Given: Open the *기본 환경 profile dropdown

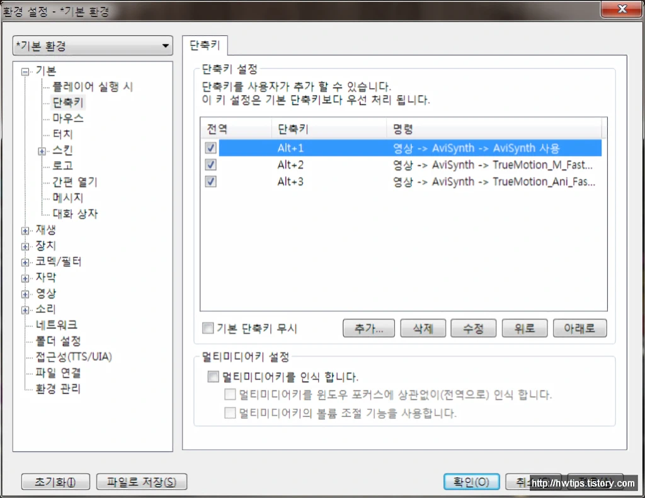Looking at the screenshot, I should tap(93, 46).
